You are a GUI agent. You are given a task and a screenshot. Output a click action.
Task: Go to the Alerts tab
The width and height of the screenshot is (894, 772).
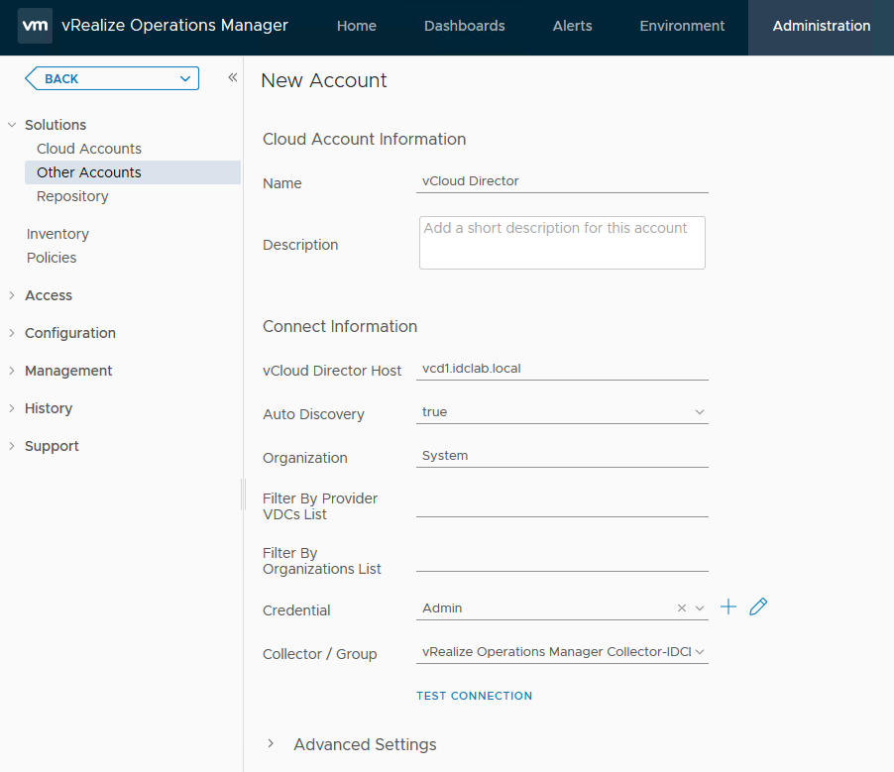tap(572, 26)
